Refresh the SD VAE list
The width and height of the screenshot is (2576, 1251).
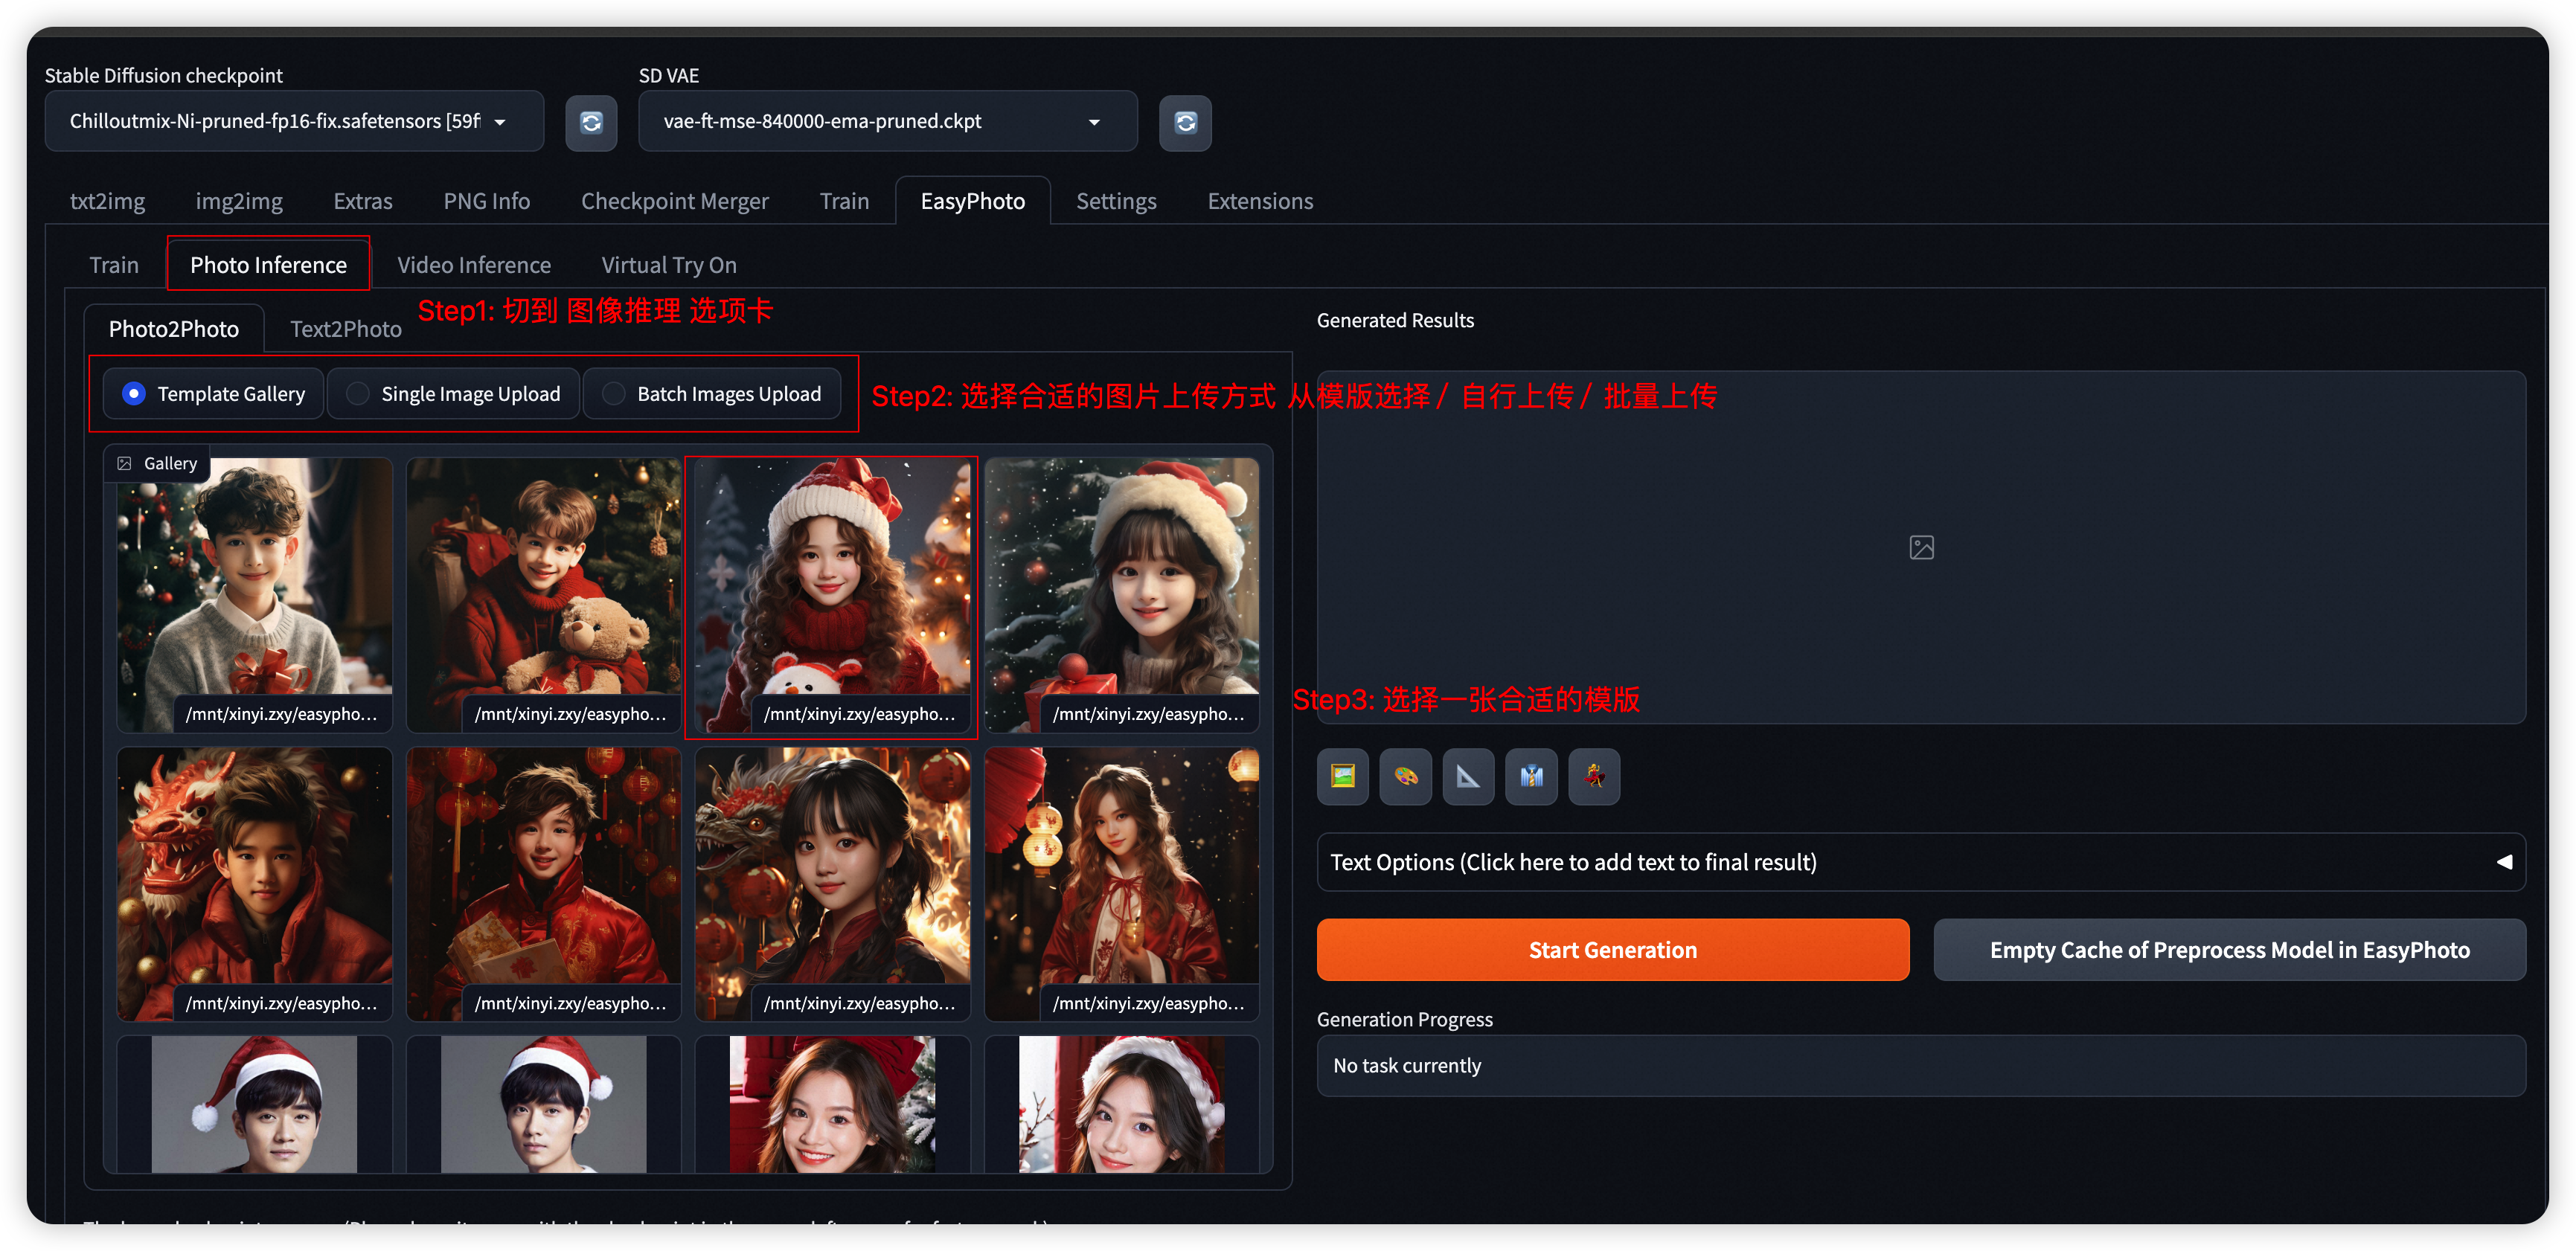1185,122
